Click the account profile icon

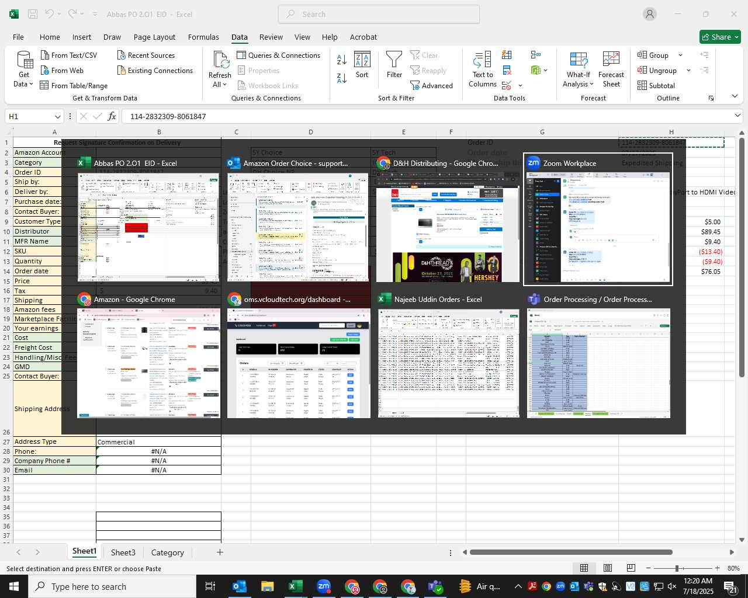click(x=650, y=14)
